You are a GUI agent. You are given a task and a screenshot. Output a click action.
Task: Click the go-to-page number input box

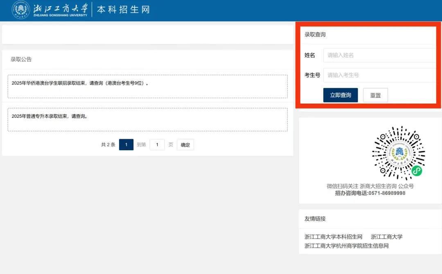click(157, 145)
